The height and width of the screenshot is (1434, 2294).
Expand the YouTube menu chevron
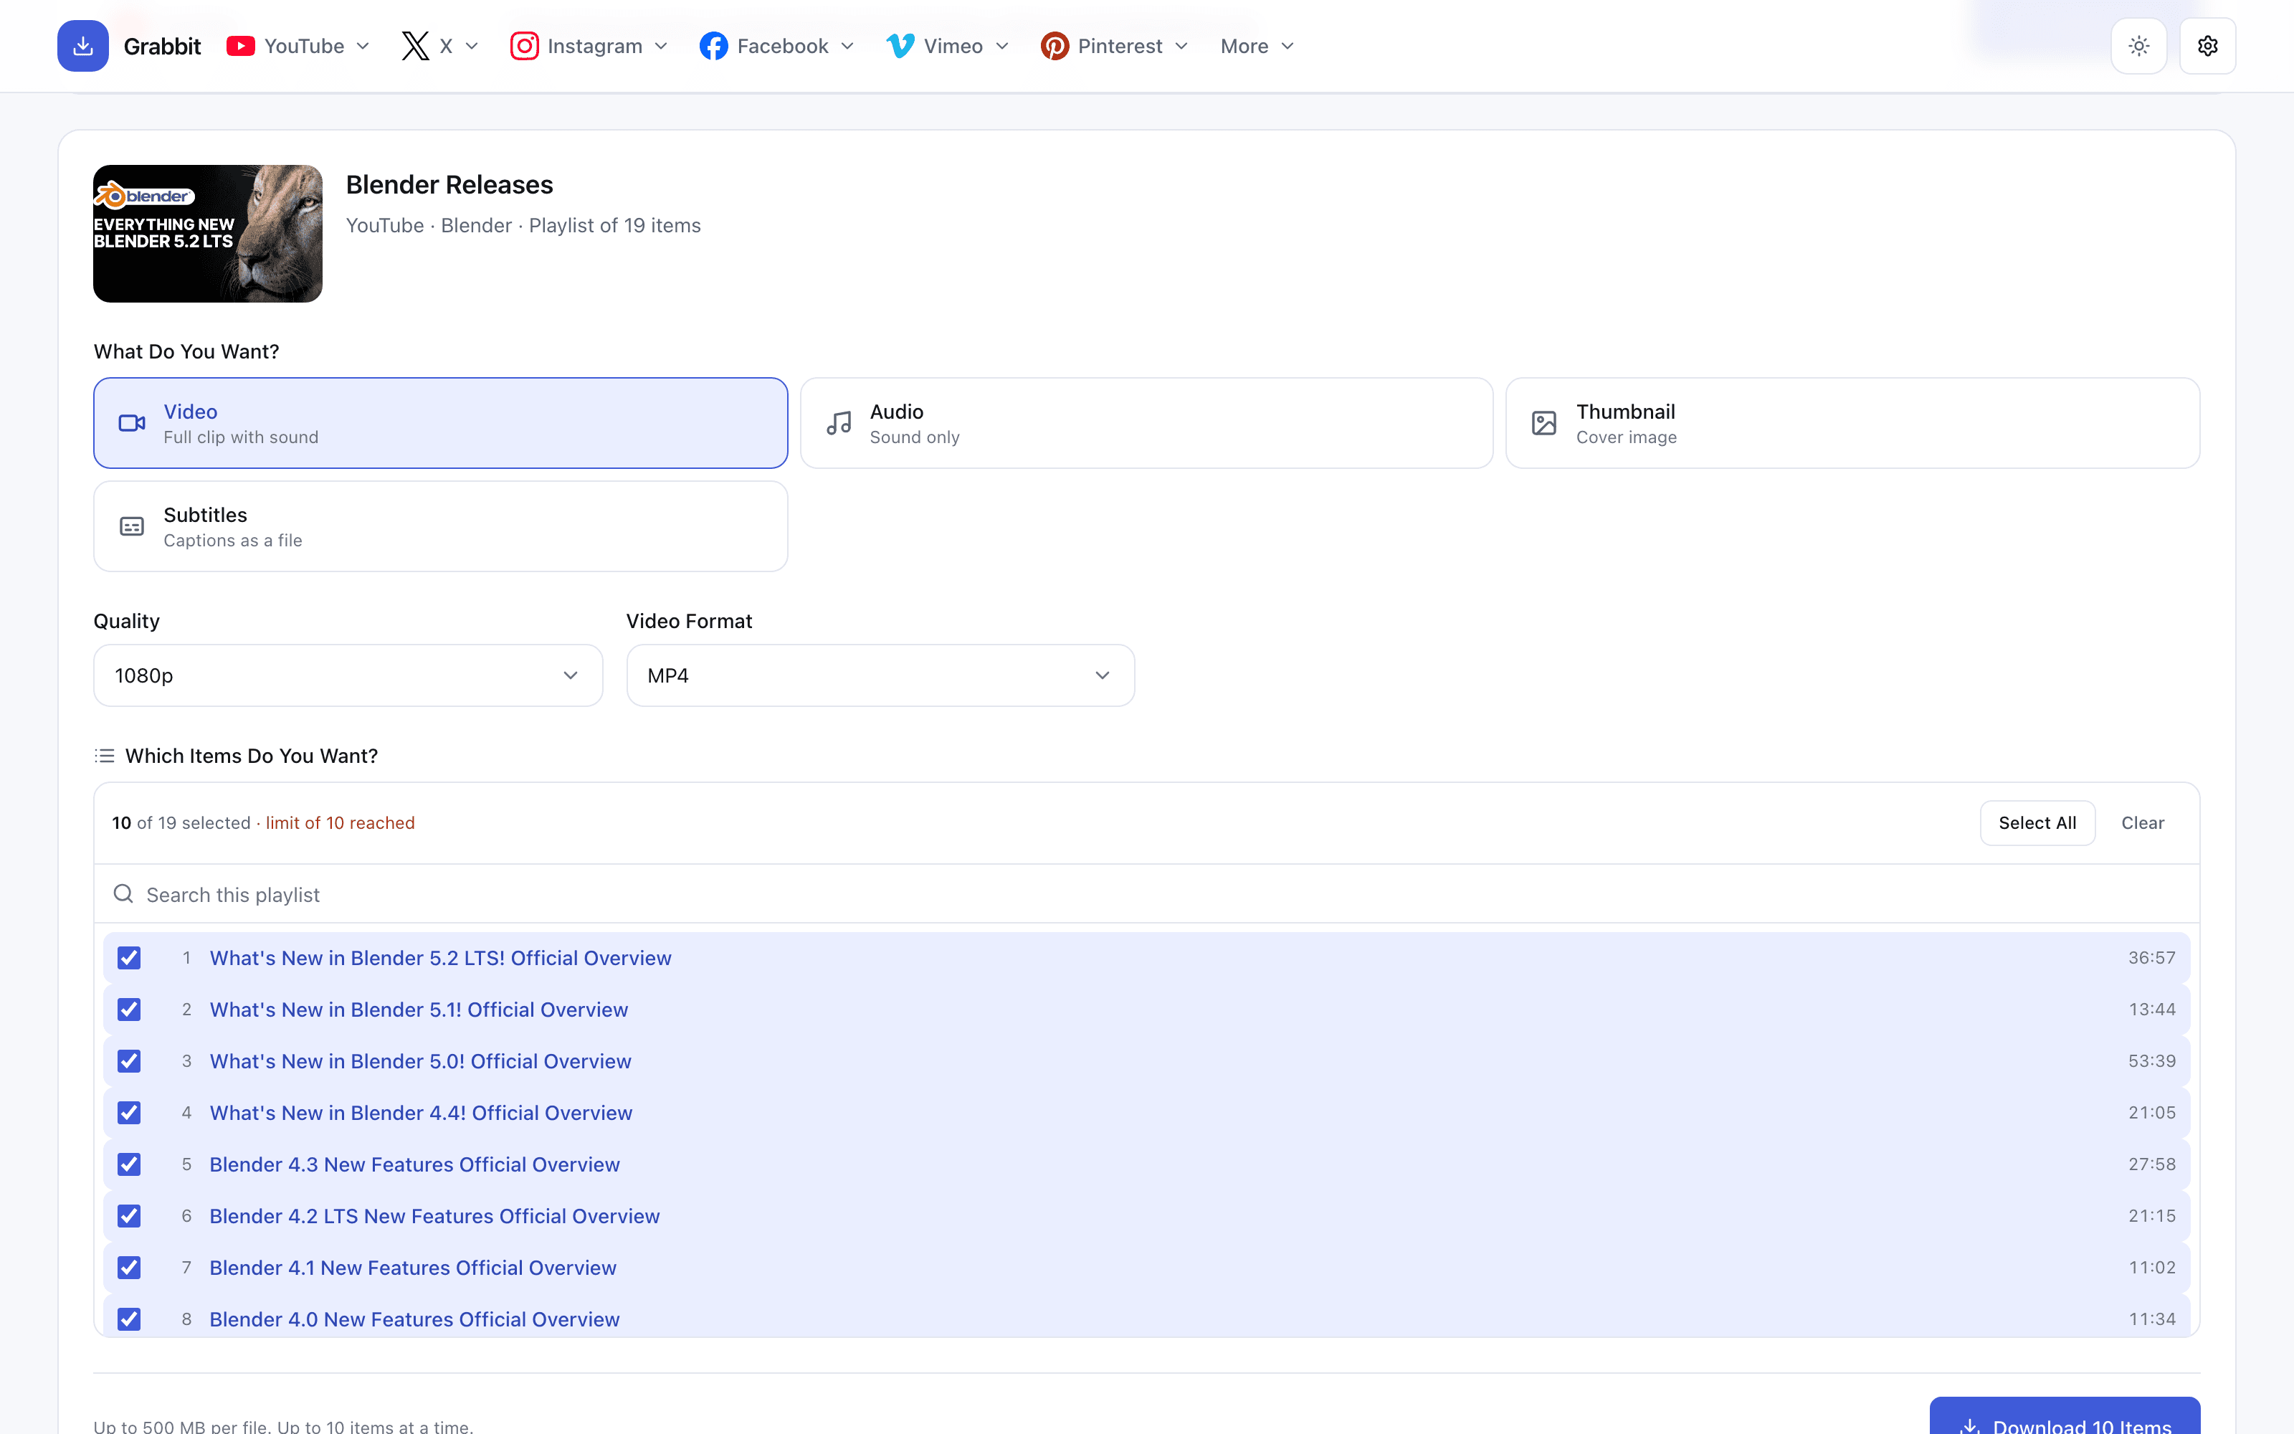click(x=362, y=45)
